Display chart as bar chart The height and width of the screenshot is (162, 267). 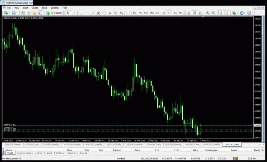click(189, 13)
